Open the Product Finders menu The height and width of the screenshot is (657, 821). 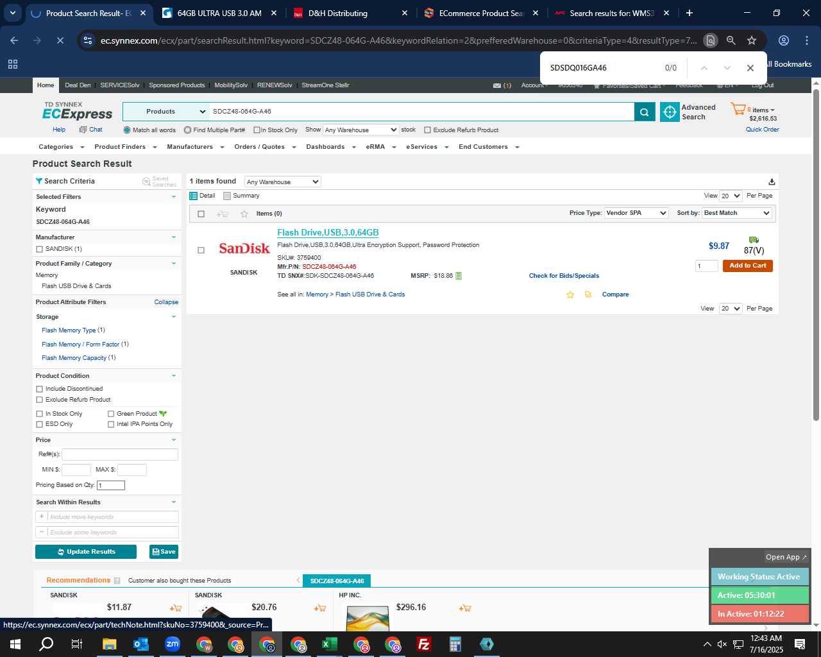pyautogui.click(x=125, y=147)
